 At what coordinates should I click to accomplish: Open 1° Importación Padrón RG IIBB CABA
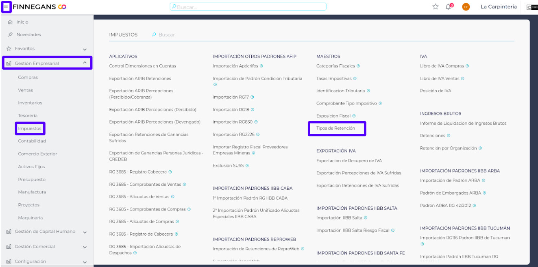[x=250, y=198]
